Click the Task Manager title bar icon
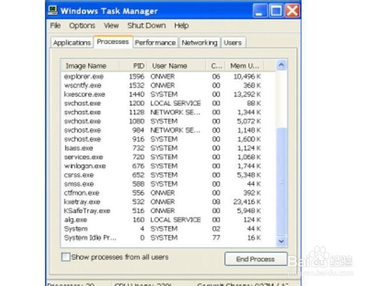Screen dimensions: 374x286 coord(53,11)
